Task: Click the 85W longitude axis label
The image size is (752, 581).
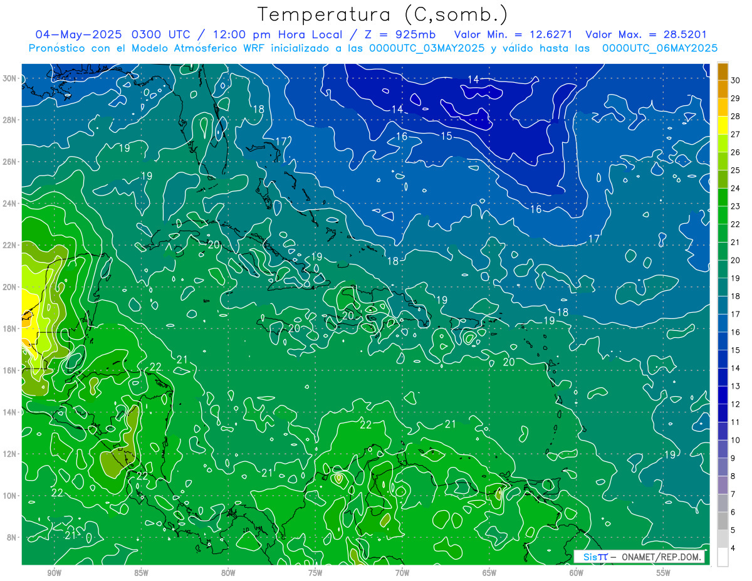Action: [141, 573]
